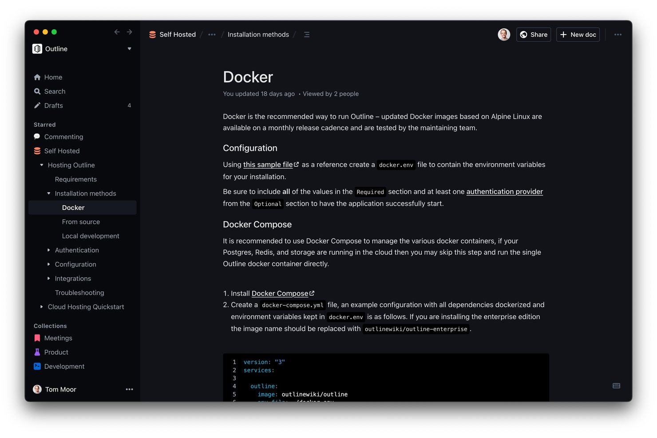Open the 'this sample file' link

pyautogui.click(x=271, y=165)
